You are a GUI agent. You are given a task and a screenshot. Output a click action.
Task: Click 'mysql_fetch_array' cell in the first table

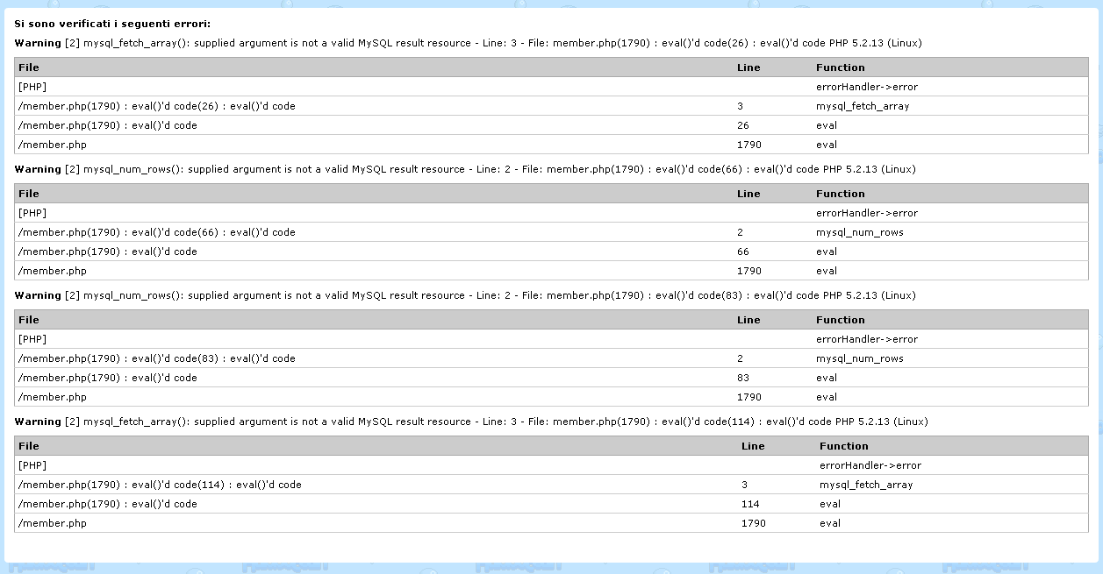(x=863, y=106)
